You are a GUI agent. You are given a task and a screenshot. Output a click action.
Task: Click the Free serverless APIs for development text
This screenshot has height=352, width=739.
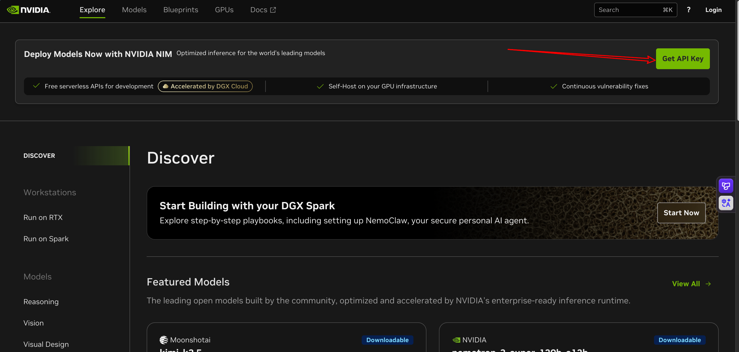point(99,86)
